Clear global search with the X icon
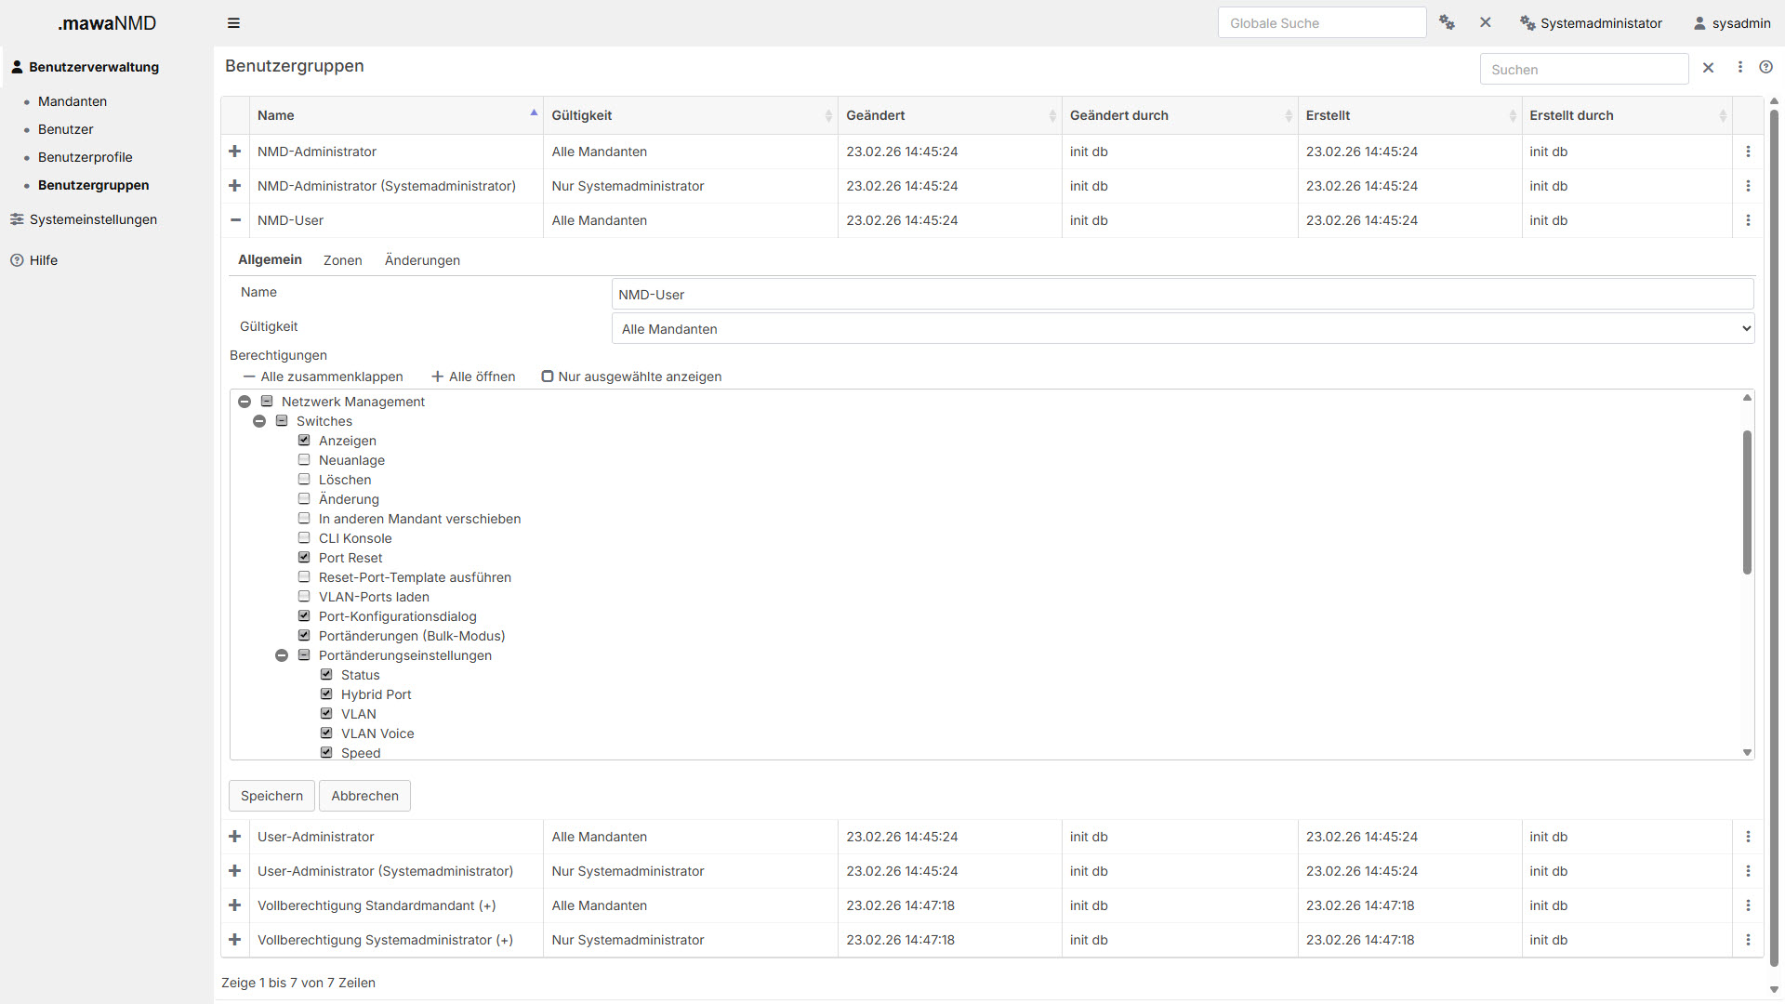The image size is (1785, 1004). point(1486,22)
